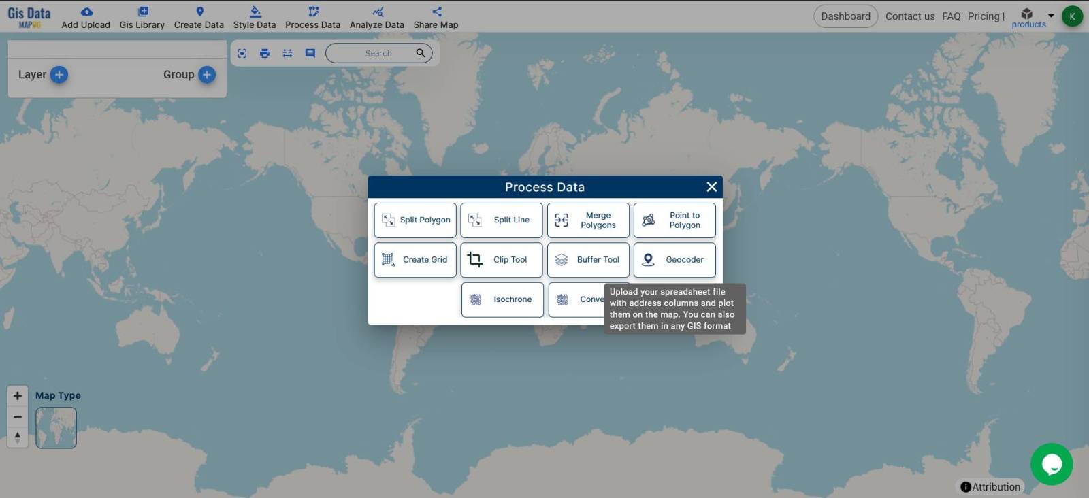Open the products cube icon
The height and width of the screenshot is (498, 1089).
click(x=1027, y=14)
